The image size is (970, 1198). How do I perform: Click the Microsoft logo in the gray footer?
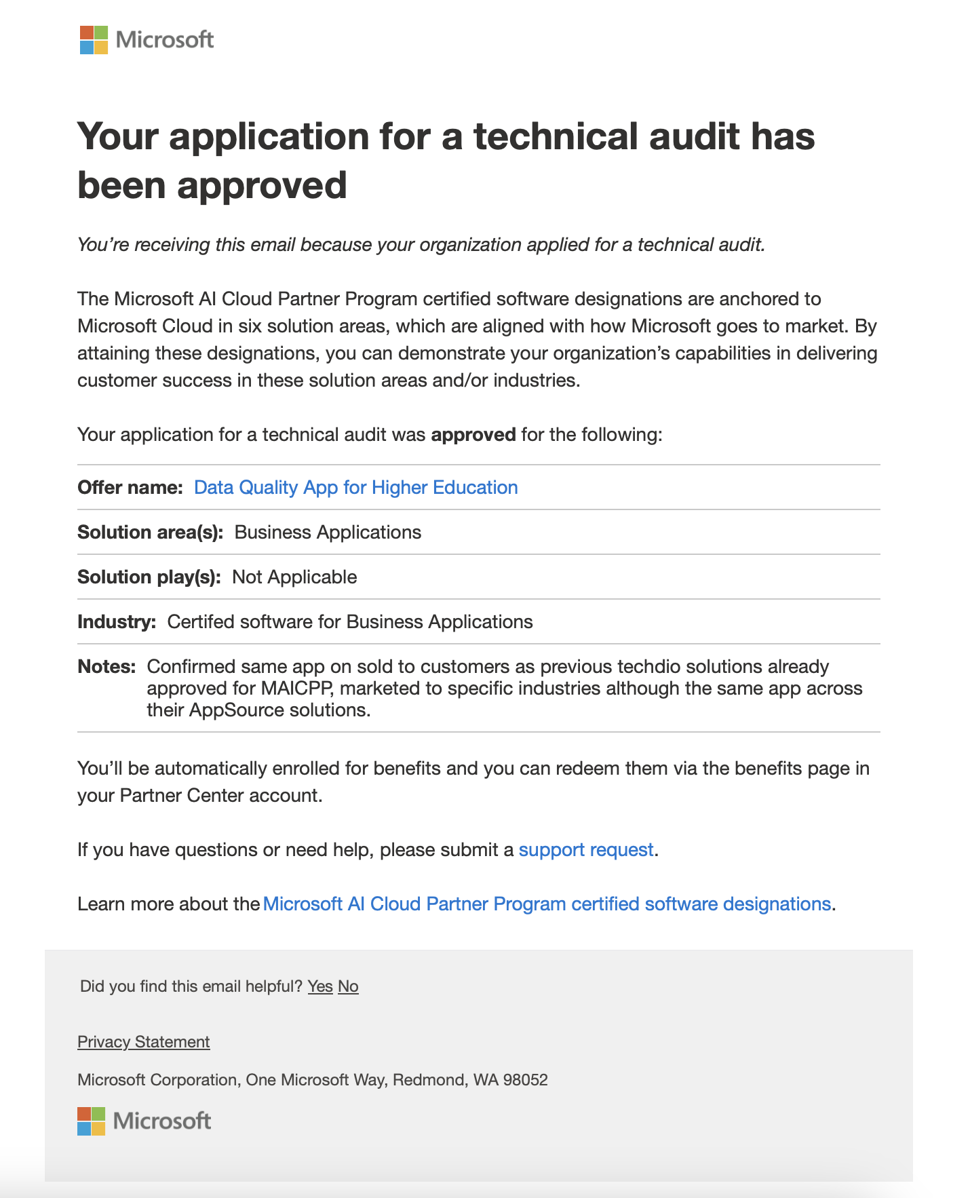(144, 1121)
